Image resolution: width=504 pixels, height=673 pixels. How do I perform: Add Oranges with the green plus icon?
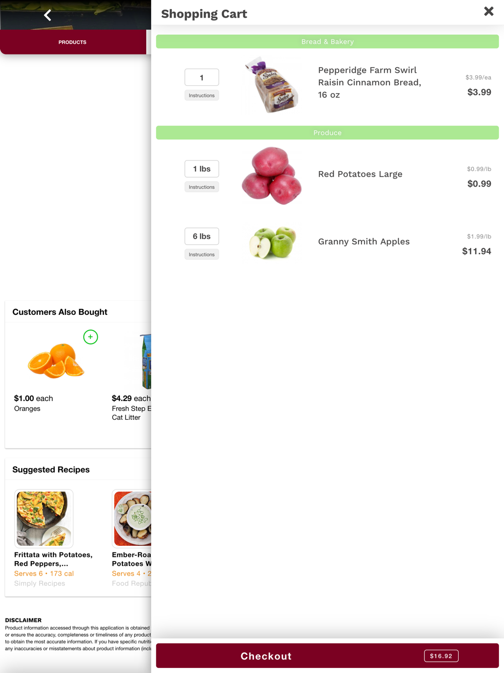click(x=91, y=337)
